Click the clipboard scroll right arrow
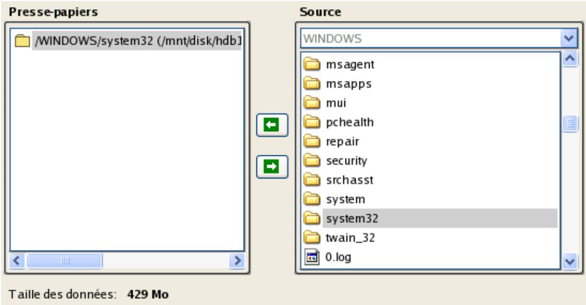Viewport: 586px width, 305px height. pos(237,260)
